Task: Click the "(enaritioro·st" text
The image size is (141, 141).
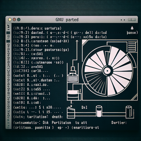Action: (x=85, y=127)
